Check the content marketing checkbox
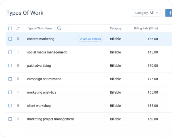This screenshot has height=137, width=172. coord(10,39)
